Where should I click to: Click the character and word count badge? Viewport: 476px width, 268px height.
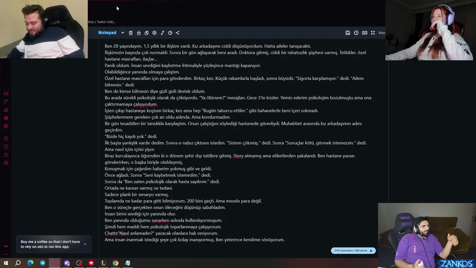tap(353, 251)
